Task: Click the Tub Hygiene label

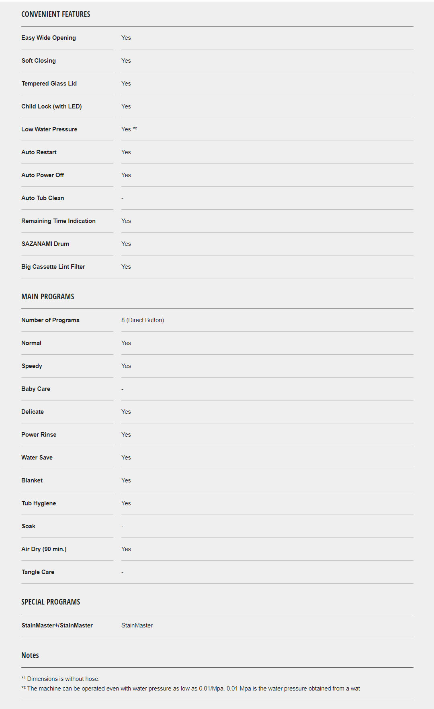Action: pos(39,503)
